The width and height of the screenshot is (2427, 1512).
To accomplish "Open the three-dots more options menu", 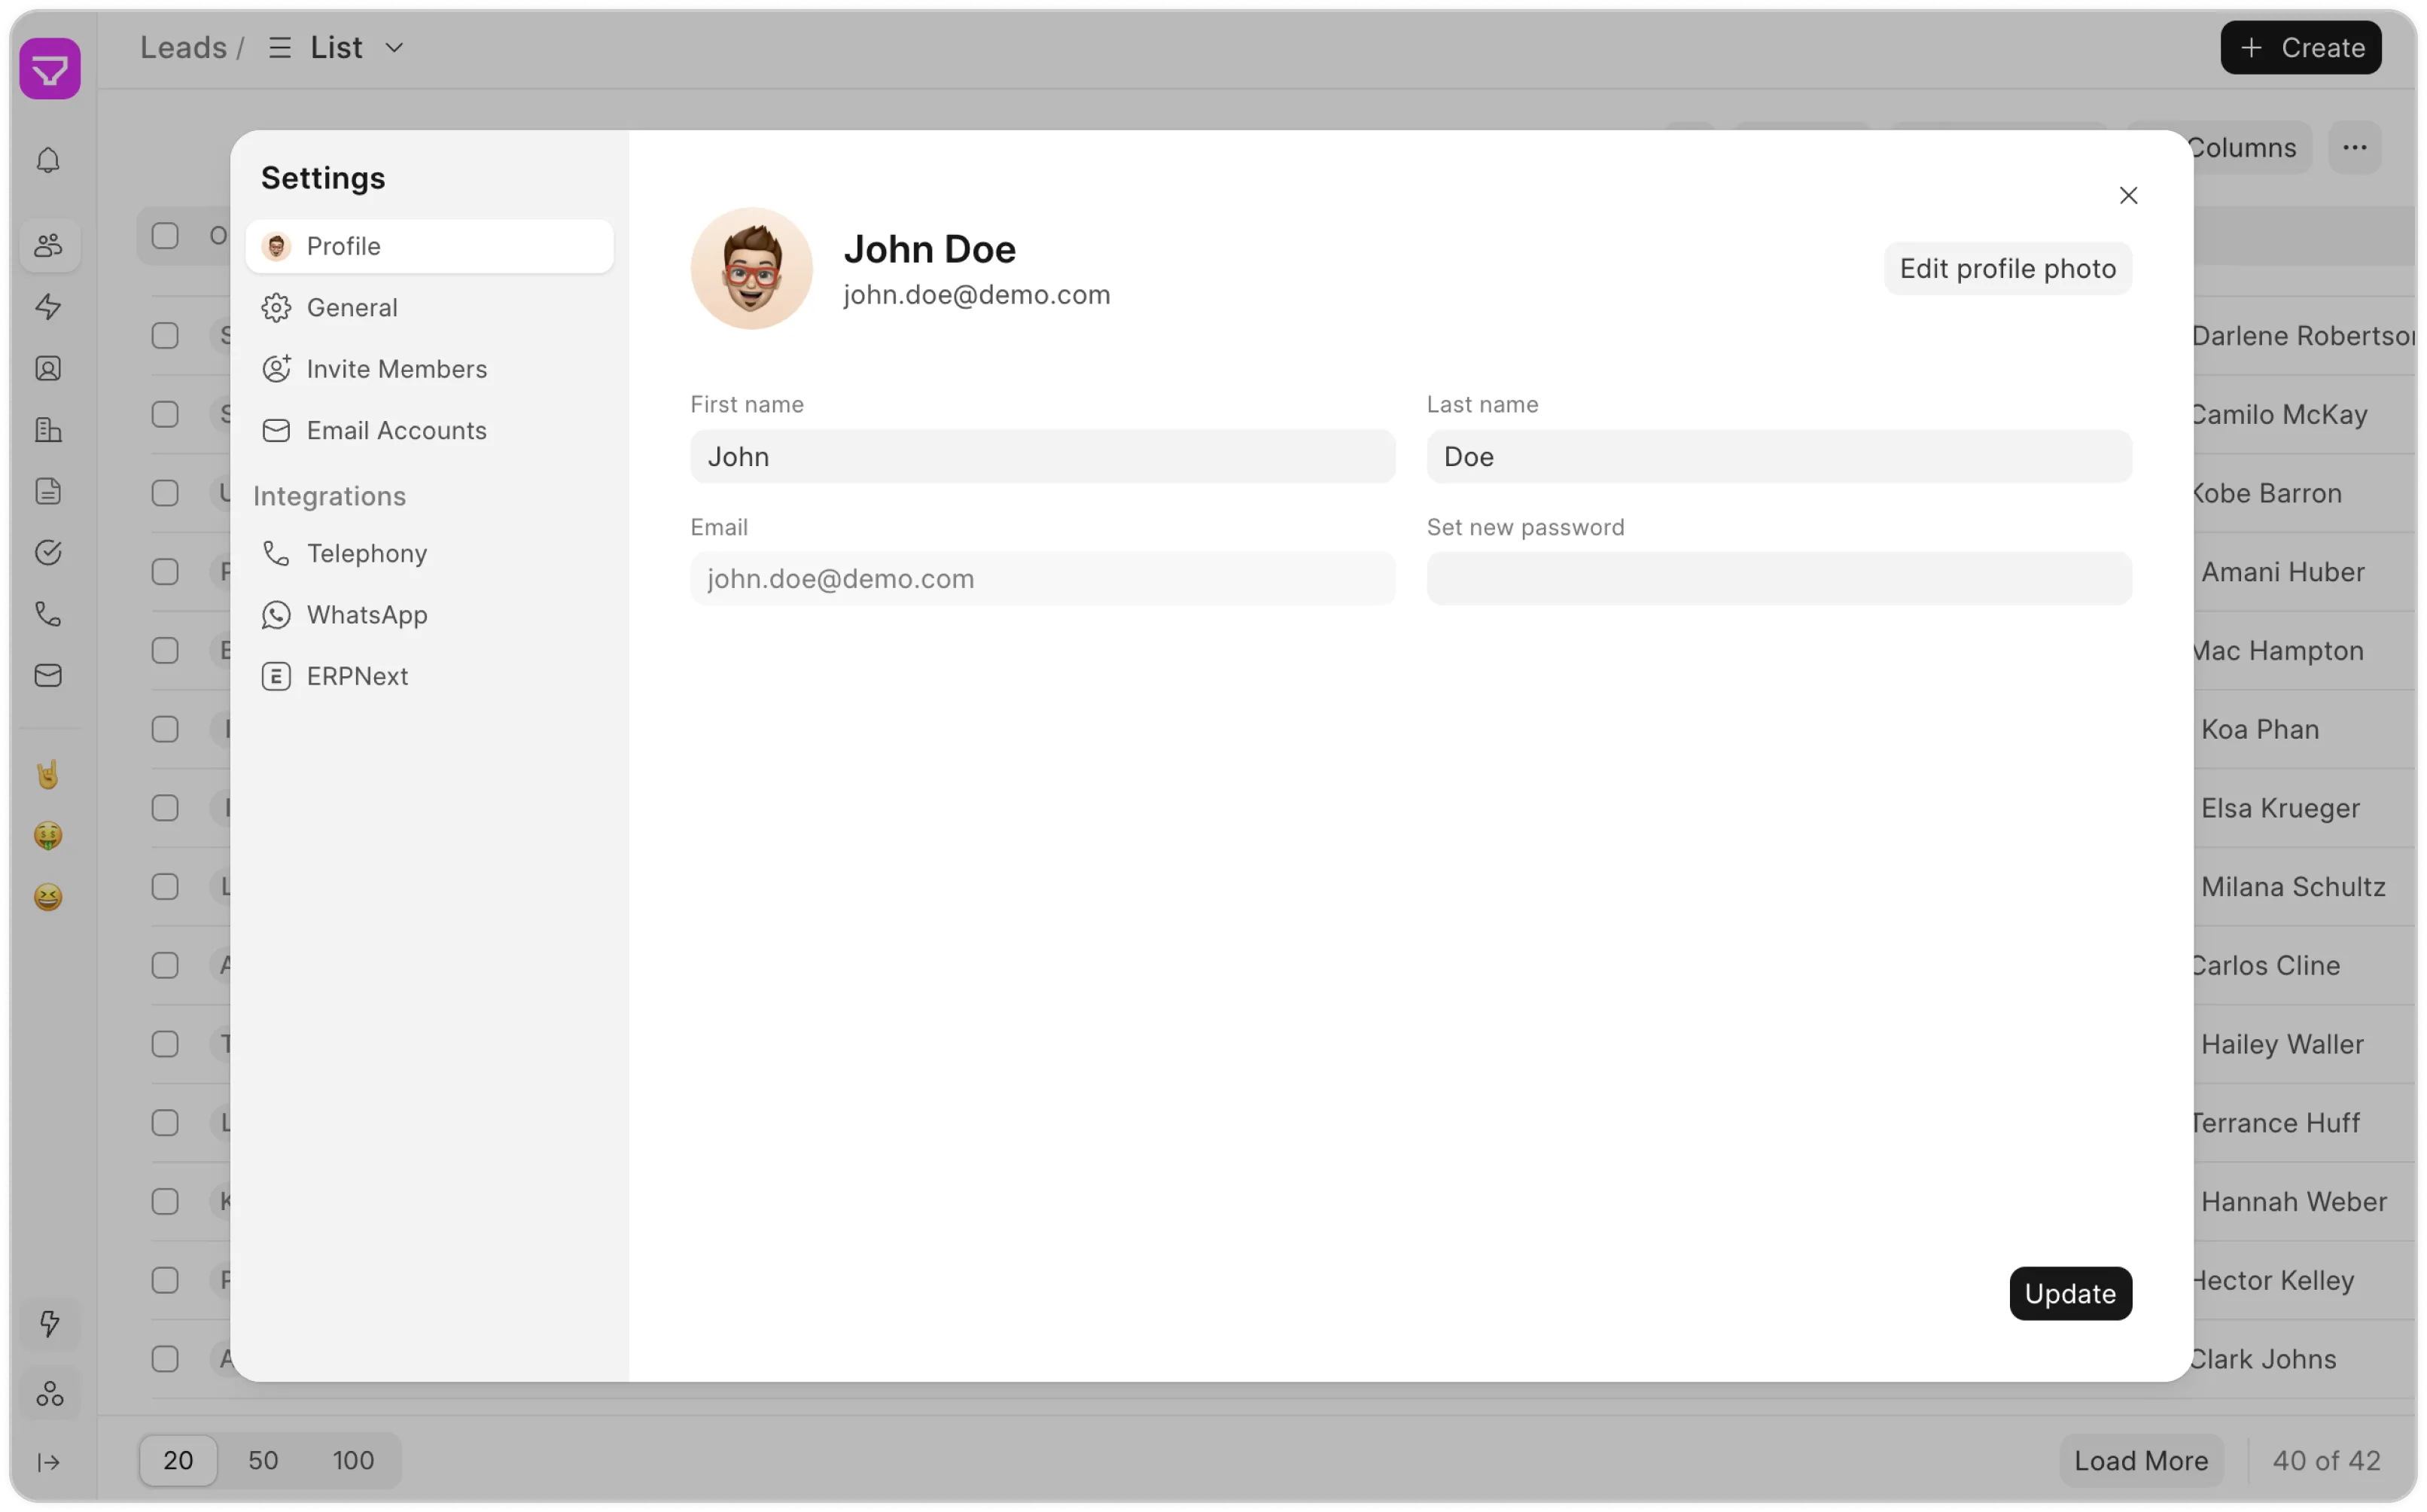I will (x=2354, y=148).
